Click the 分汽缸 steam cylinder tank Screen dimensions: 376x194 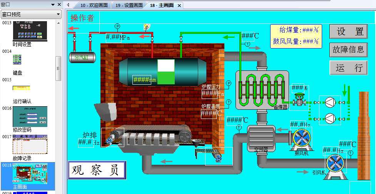(x=82, y=57)
